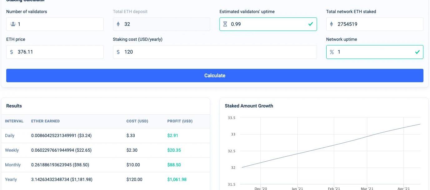This screenshot has height=190, width=430.
Task: Click the green checkmark in validators' uptime field
Action: pyautogui.click(x=310, y=24)
